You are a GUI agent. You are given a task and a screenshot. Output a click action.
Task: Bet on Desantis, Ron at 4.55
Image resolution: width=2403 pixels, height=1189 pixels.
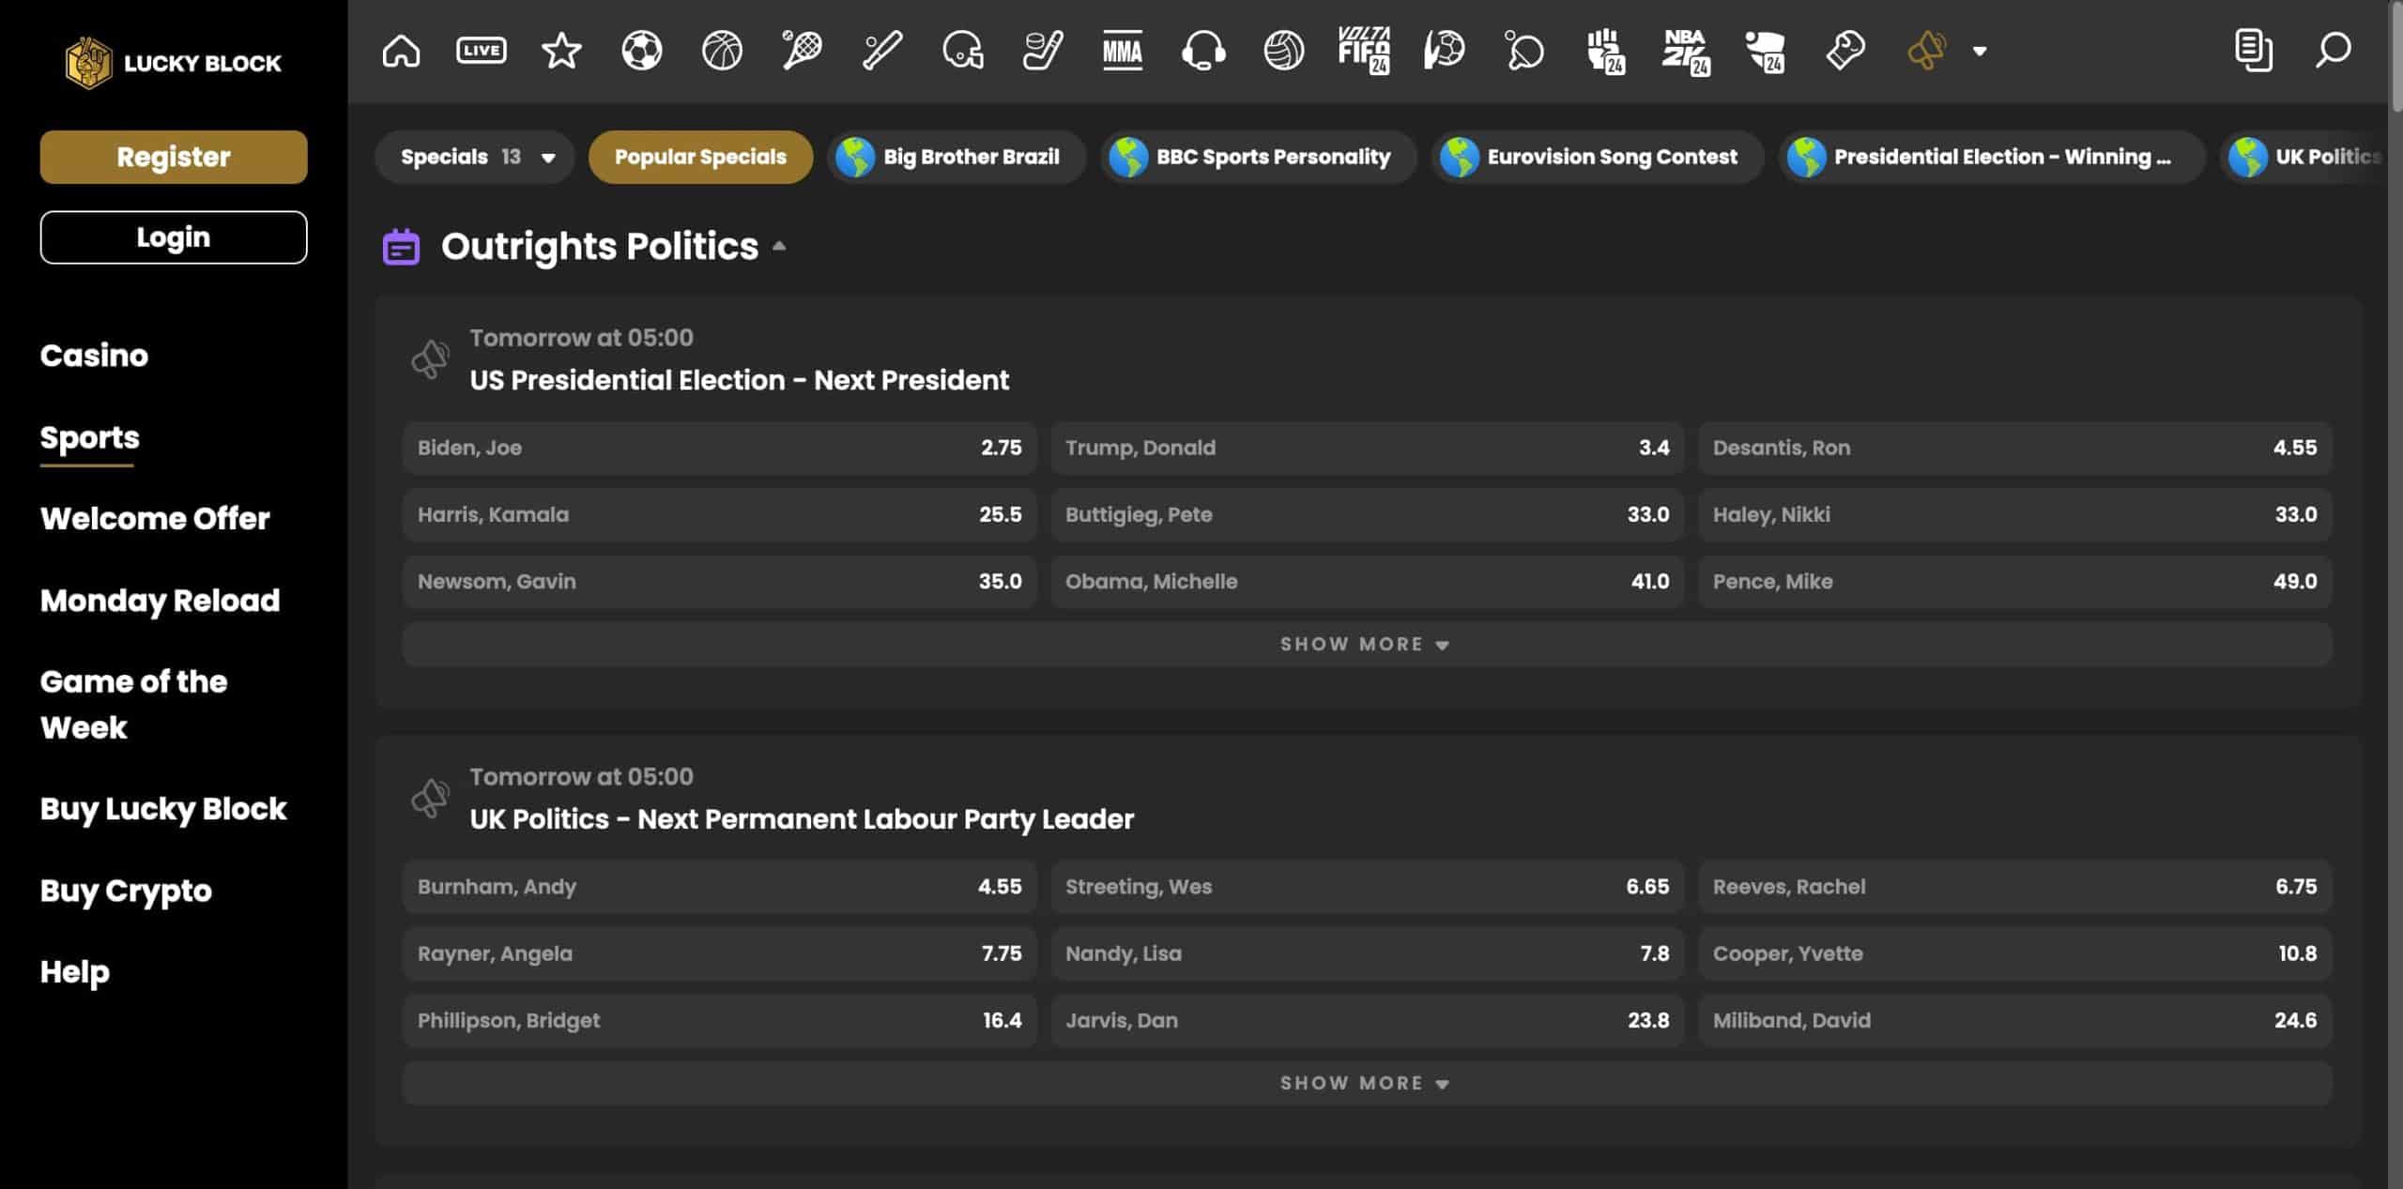click(2015, 448)
